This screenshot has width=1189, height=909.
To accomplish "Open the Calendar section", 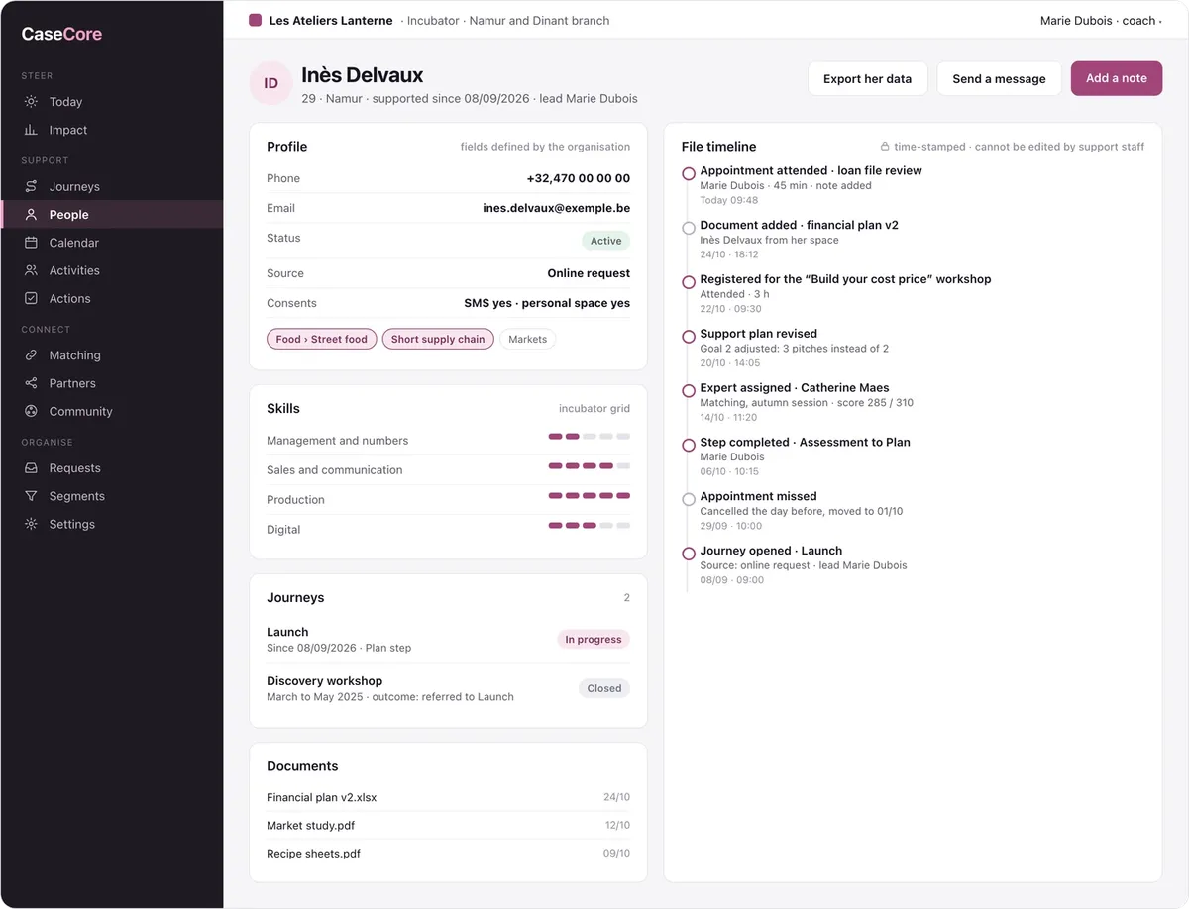I will (112, 243).
